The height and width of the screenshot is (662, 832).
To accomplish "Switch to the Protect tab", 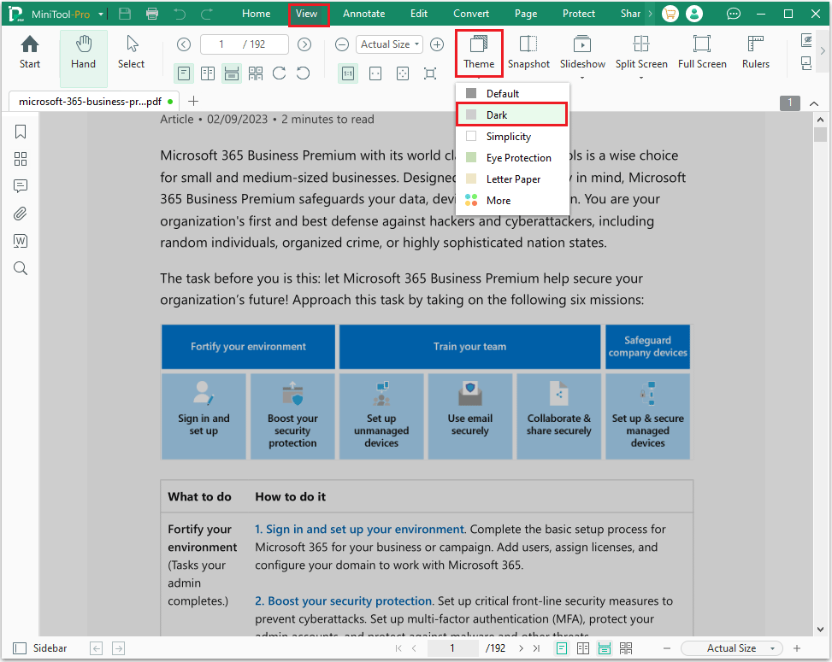I will pos(578,14).
